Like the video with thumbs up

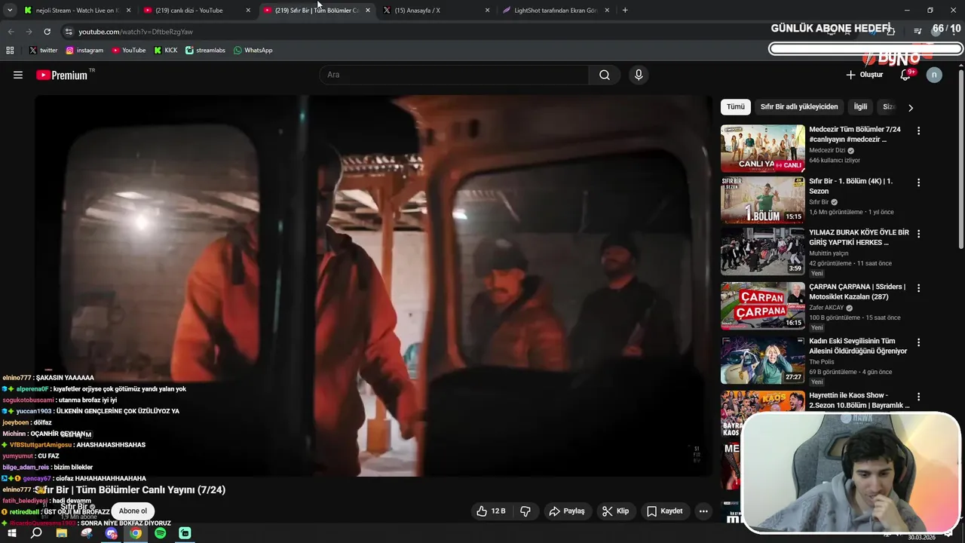490,511
